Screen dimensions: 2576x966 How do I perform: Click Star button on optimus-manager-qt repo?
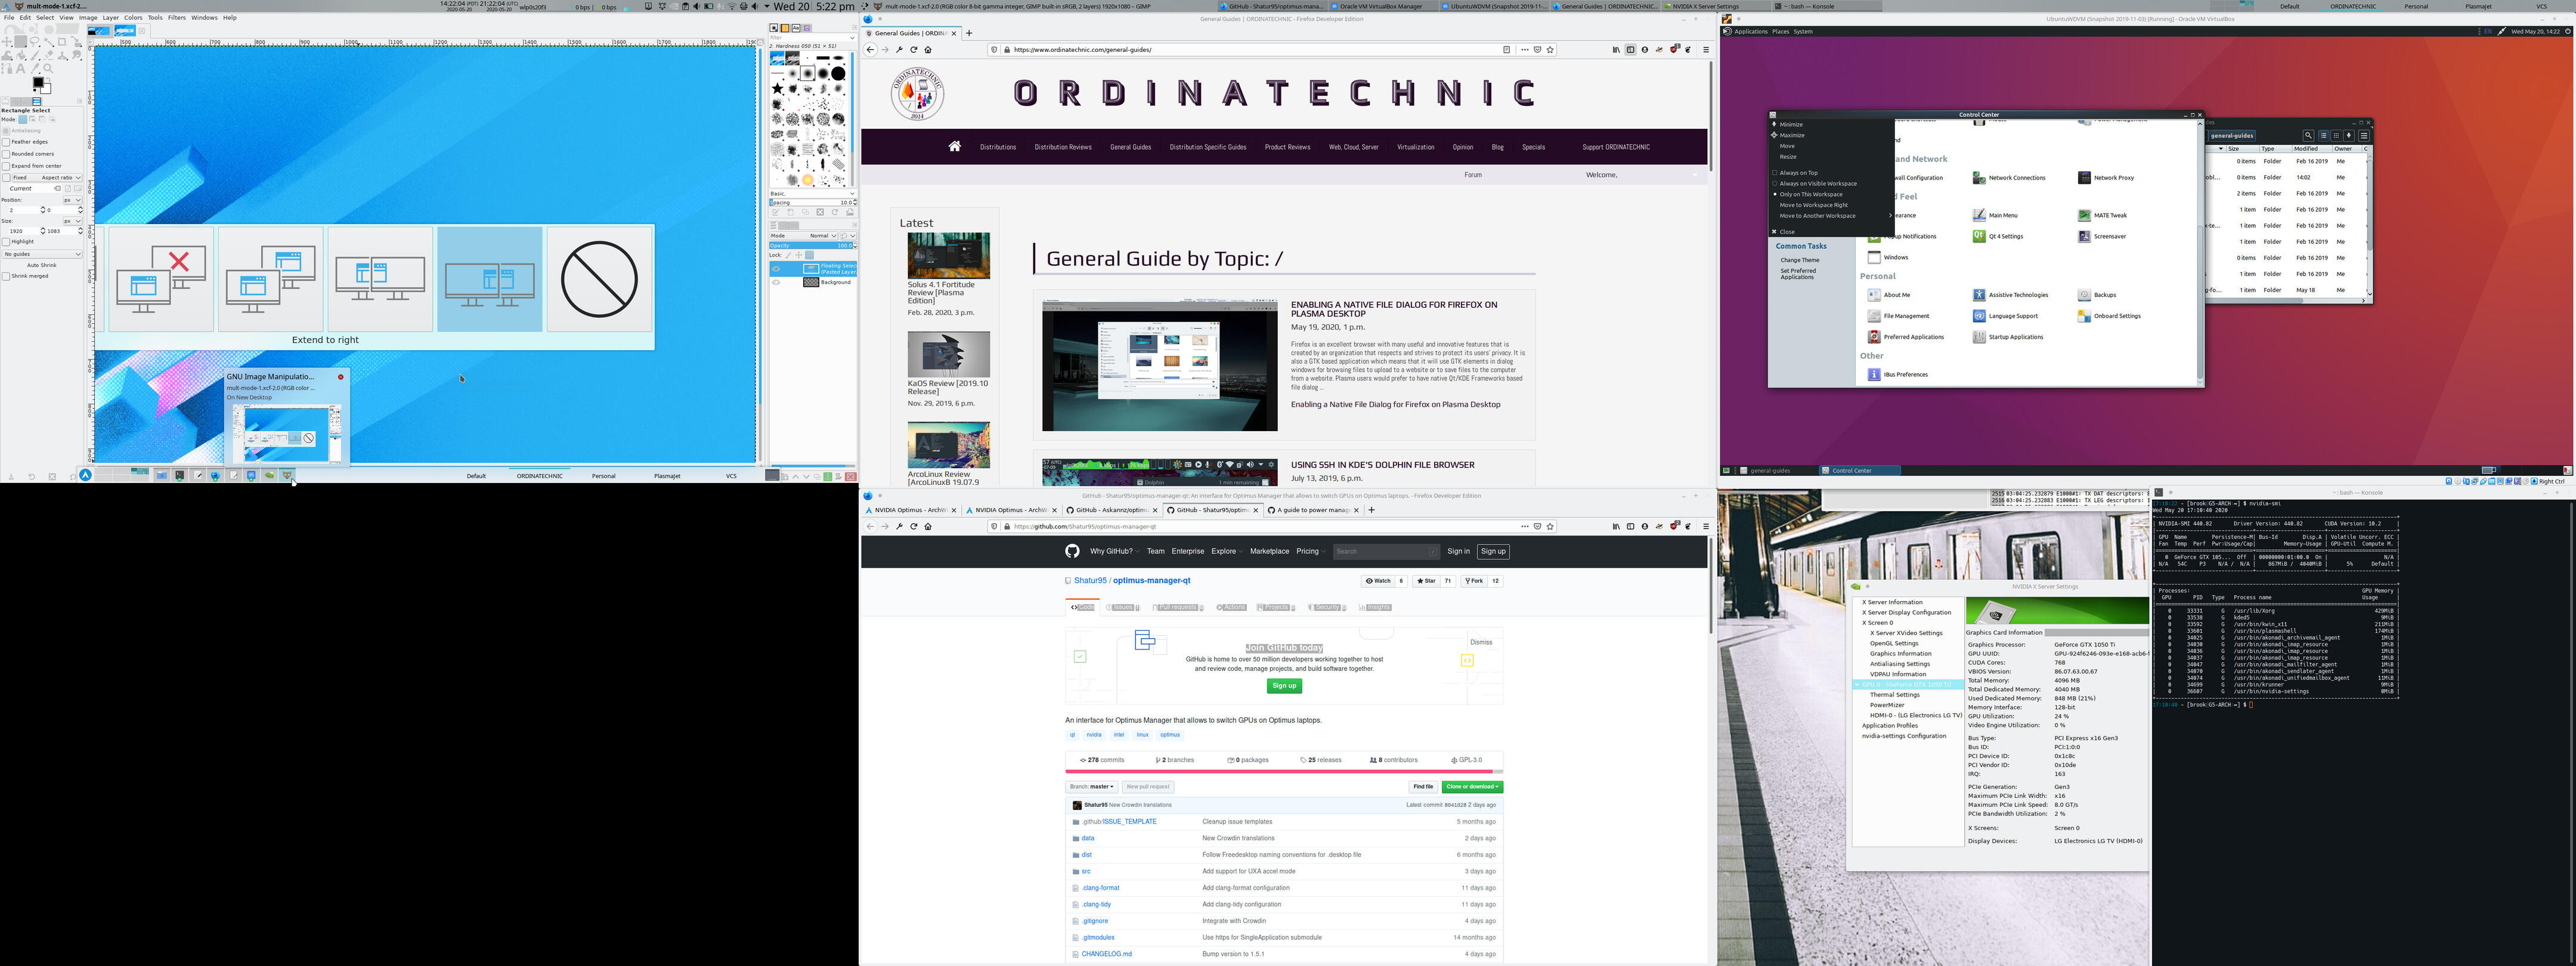(1426, 581)
